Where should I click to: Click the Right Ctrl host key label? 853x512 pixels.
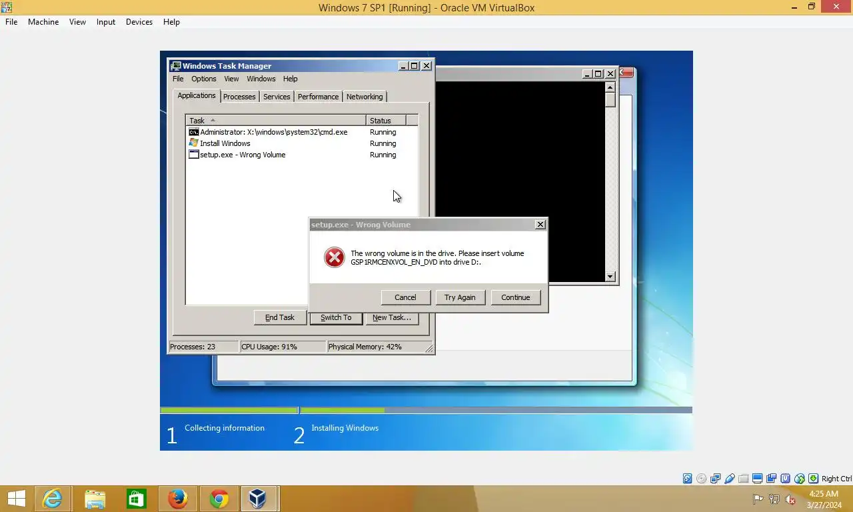(x=836, y=479)
